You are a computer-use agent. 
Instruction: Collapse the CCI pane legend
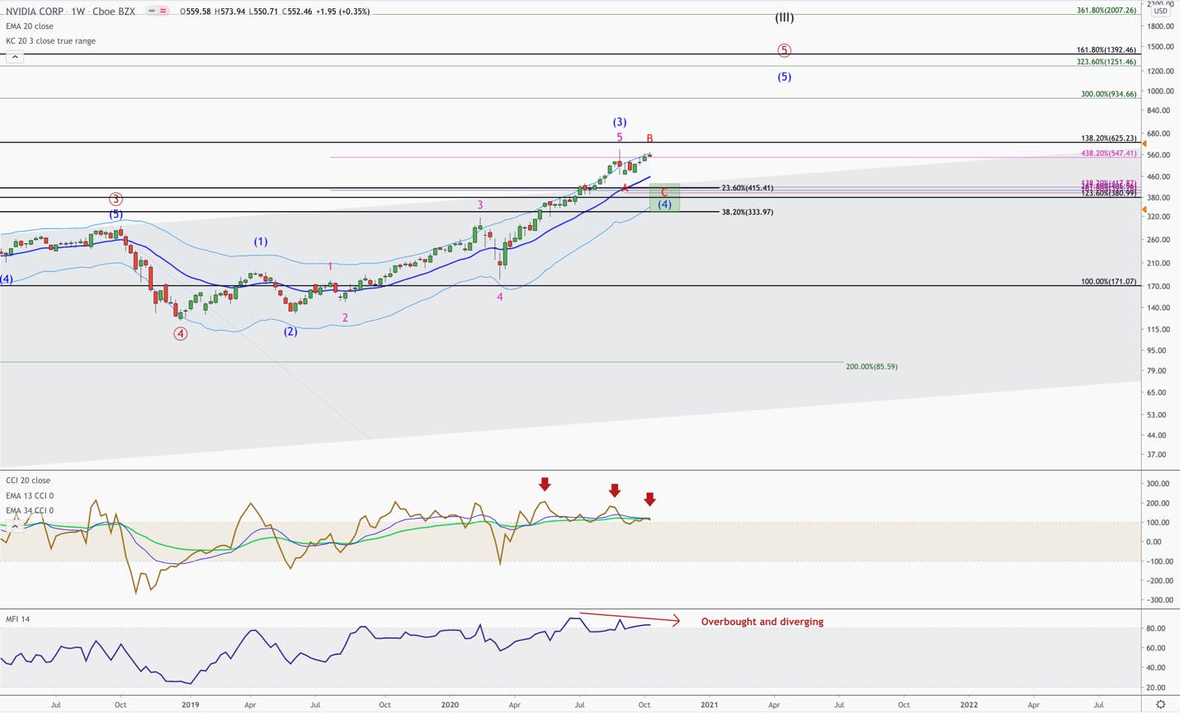[x=14, y=526]
